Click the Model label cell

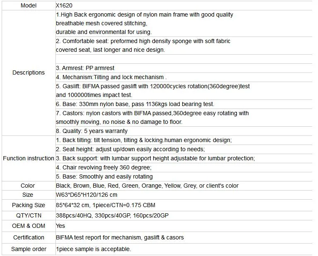[x=28, y=5]
